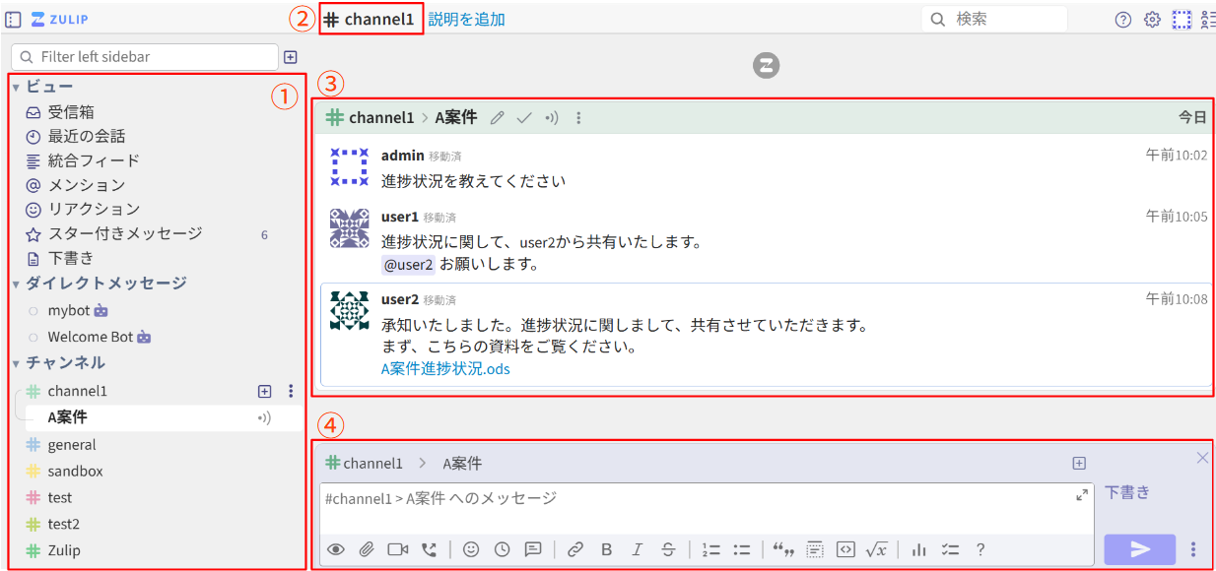This screenshot has height=571, width=1216.
Task: Open the A案件進捗状況.ods attachment link
Action: coord(445,369)
